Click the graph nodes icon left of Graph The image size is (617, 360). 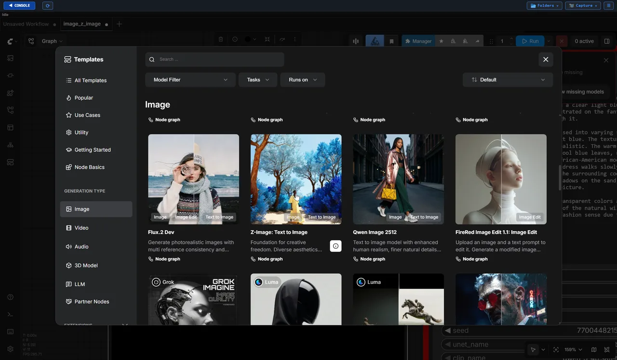click(x=31, y=41)
